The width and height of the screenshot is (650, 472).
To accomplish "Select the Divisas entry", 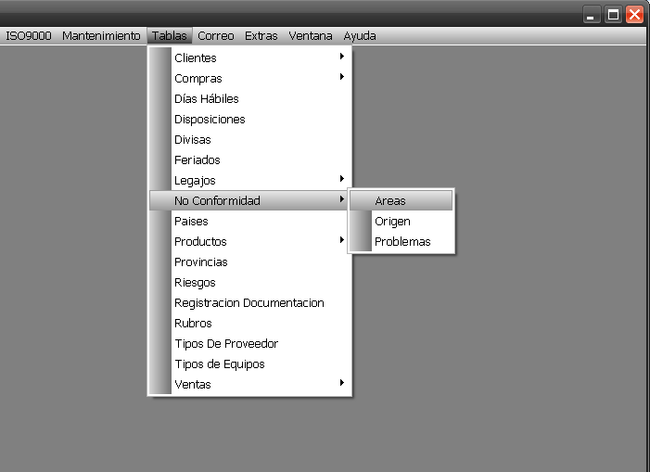I will (x=192, y=139).
